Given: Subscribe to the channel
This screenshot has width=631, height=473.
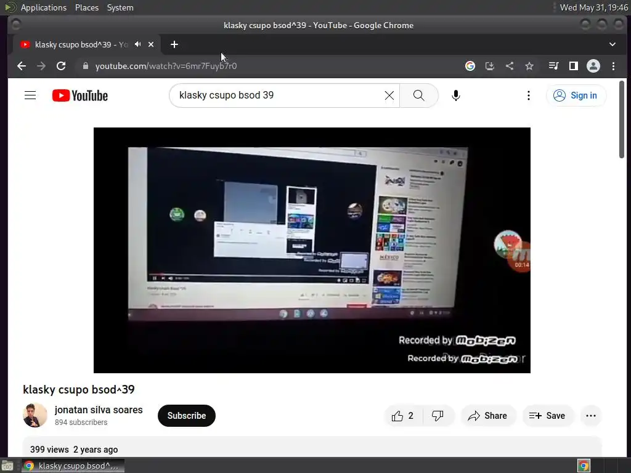Looking at the screenshot, I should 187,416.
